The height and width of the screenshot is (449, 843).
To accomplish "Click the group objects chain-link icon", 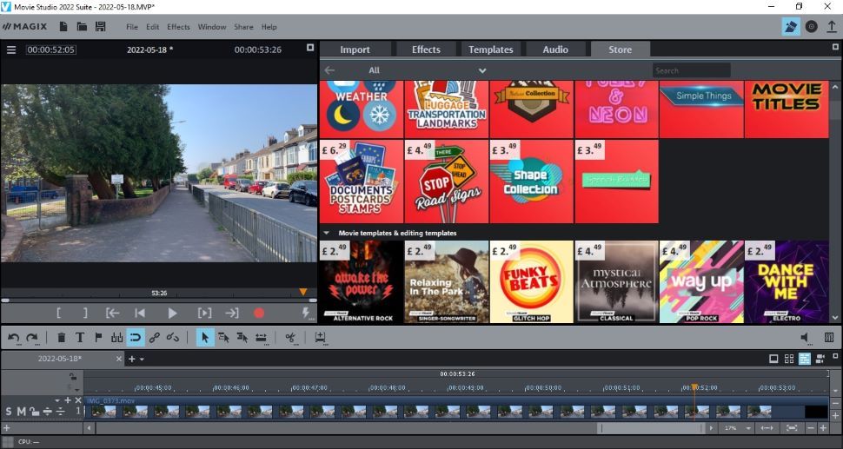I will pos(155,338).
